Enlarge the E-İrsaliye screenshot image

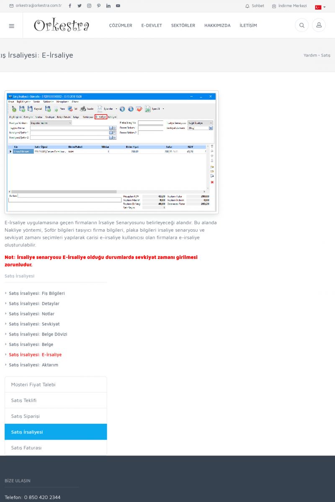tap(111, 152)
